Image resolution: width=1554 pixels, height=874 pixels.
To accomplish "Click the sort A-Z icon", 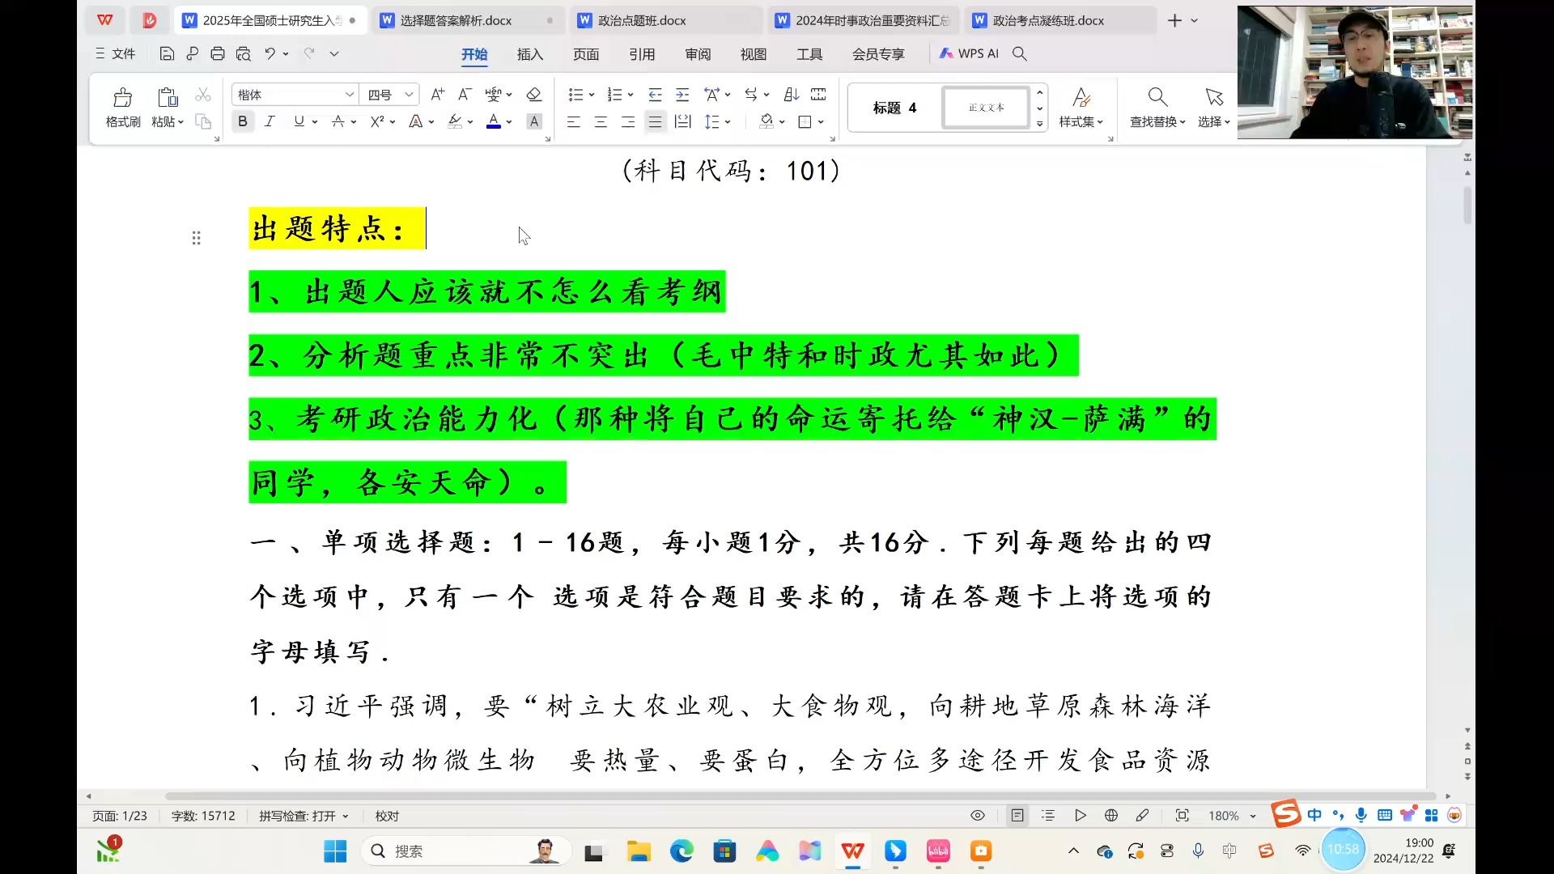I will [792, 95].
